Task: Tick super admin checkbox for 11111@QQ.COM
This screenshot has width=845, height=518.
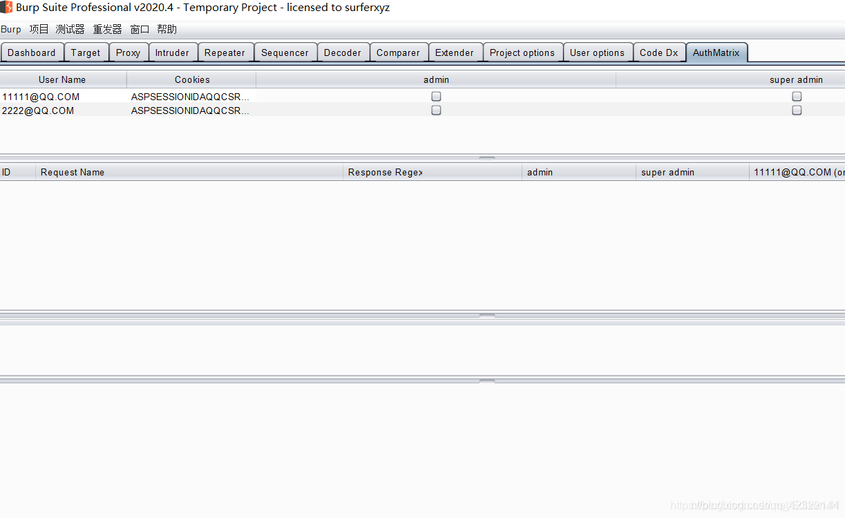Action: pyautogui.click(x=797, y=97)
